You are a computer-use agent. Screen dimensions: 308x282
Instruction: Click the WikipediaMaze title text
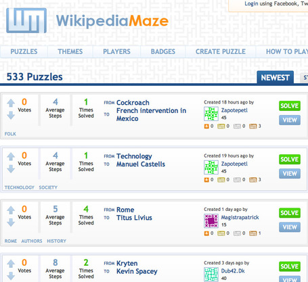(112, 21)
